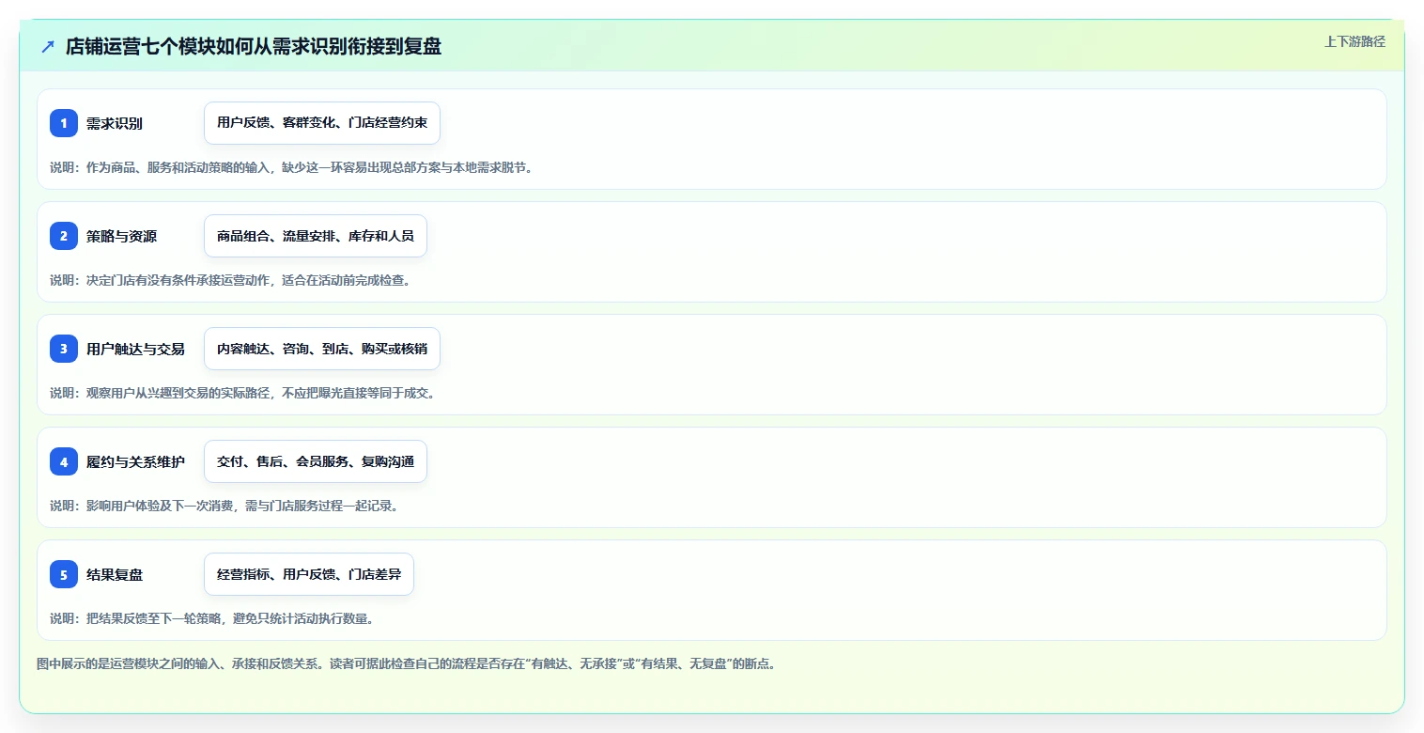
Task: Select the 结果复盘 step title
Action: pos(115,574)
